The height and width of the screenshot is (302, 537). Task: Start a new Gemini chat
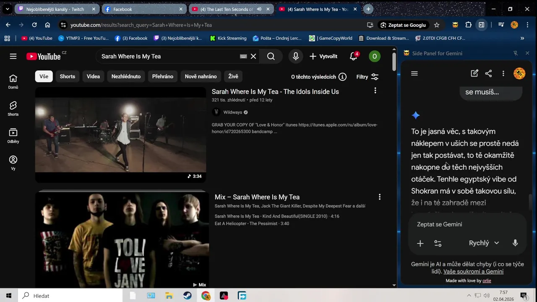click(474, 73)
